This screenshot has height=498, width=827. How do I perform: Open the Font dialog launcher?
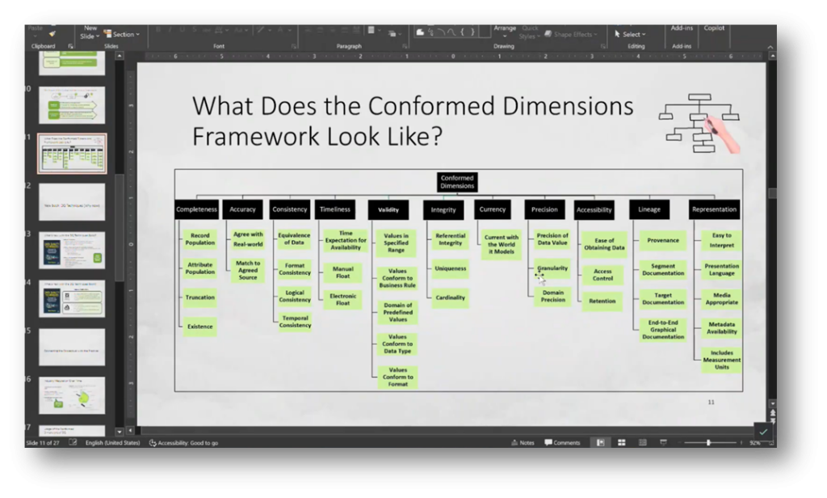(294, 46)
